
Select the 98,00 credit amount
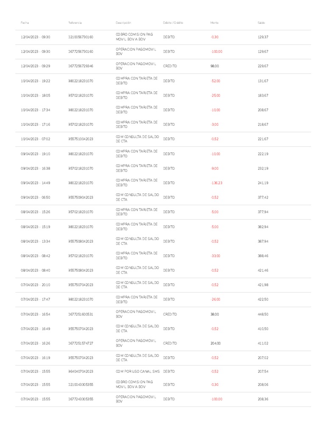point(215,66)
